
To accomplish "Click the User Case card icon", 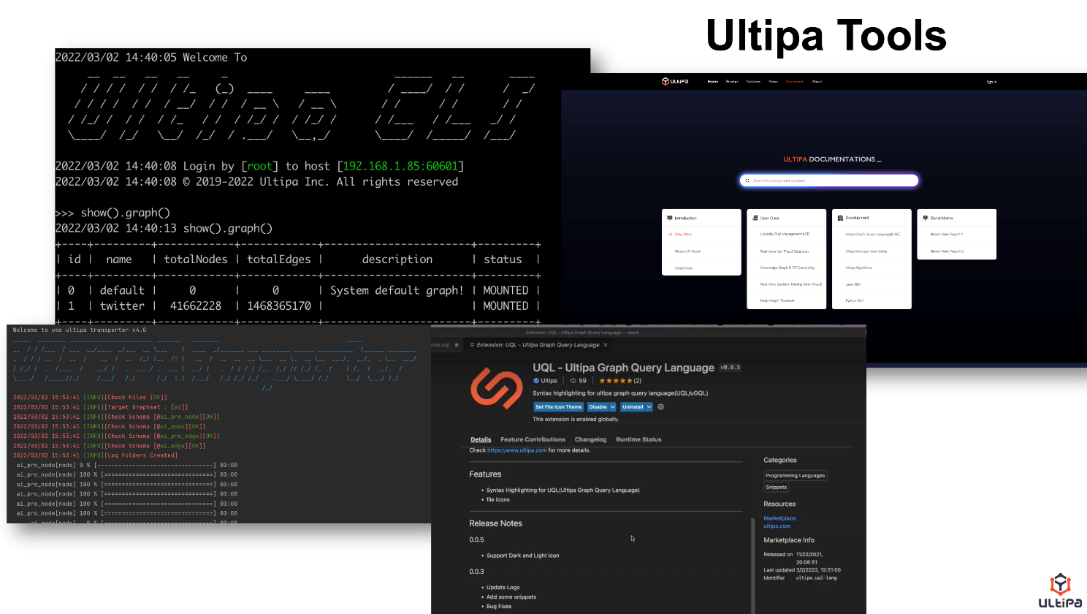I will (x=755, y=218).
